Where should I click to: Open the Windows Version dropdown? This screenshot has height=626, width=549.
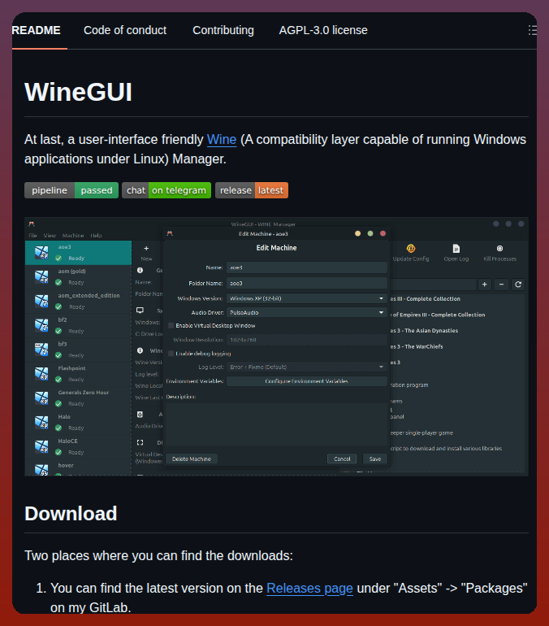click(x=307, y=298)
